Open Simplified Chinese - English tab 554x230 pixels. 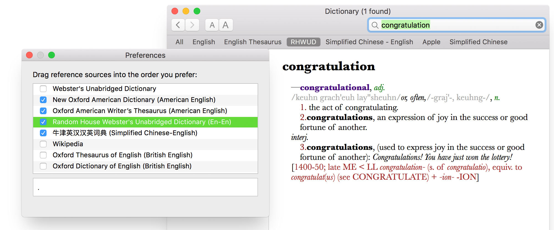[x=369, y=42]
